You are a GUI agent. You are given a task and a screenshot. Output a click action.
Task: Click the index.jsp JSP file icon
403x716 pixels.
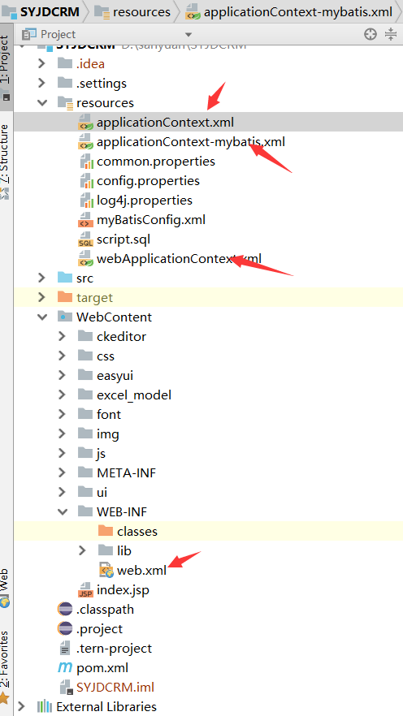click(x=86, y=590)
